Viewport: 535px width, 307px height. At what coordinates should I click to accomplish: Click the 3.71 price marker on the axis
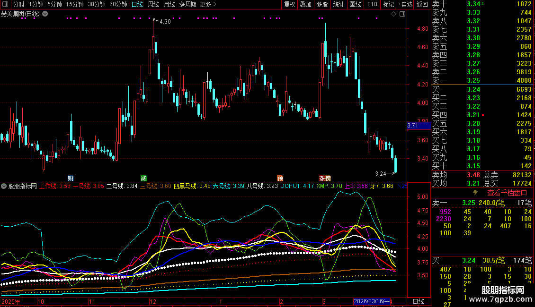pos(412,126)
